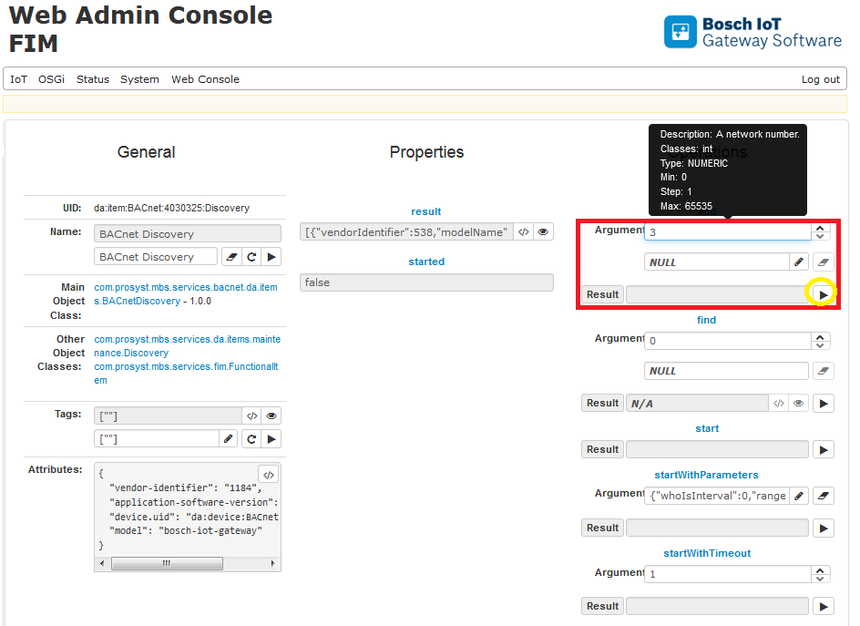Screen dimensions: 860x626
Task: Expand the System menu
Action: (x=139, y=79)
